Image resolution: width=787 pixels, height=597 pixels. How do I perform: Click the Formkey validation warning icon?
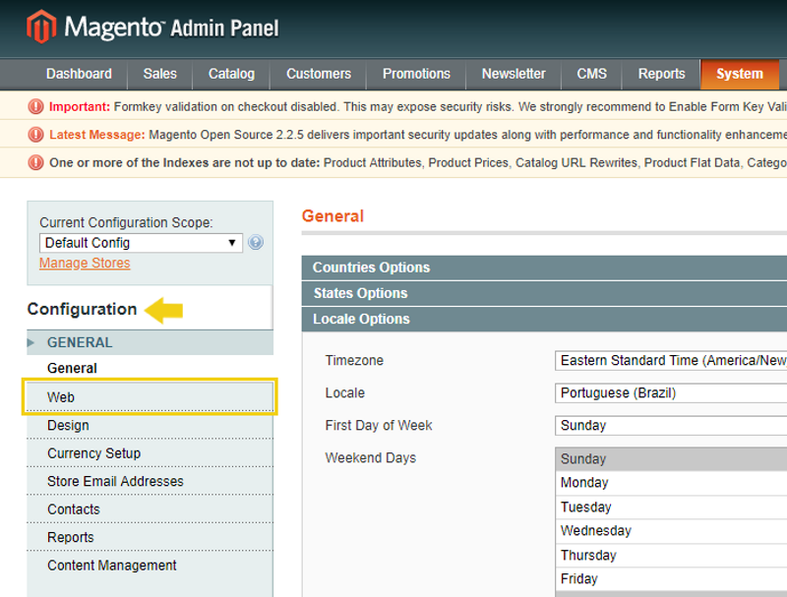point(35,106)
